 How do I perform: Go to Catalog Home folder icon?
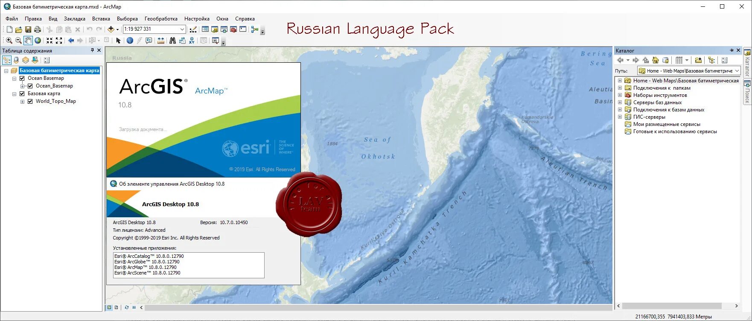click(656, 60)
